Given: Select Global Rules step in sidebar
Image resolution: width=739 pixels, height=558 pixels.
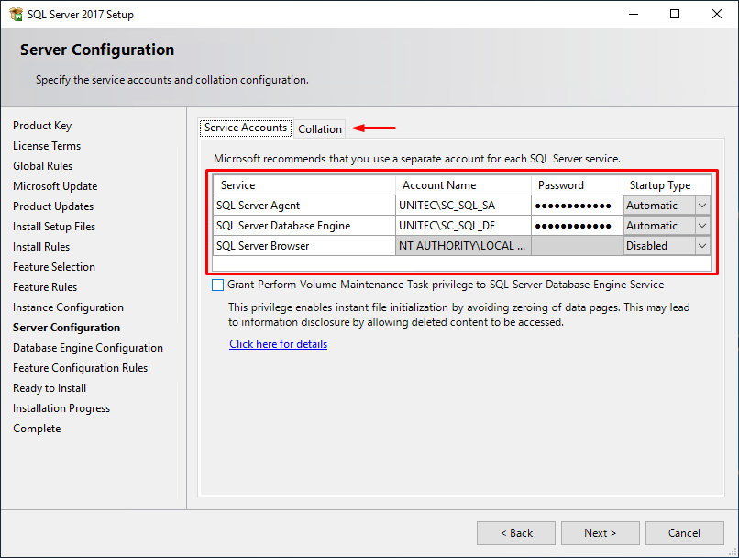Looking at the screenshot, I should point(42,166).
